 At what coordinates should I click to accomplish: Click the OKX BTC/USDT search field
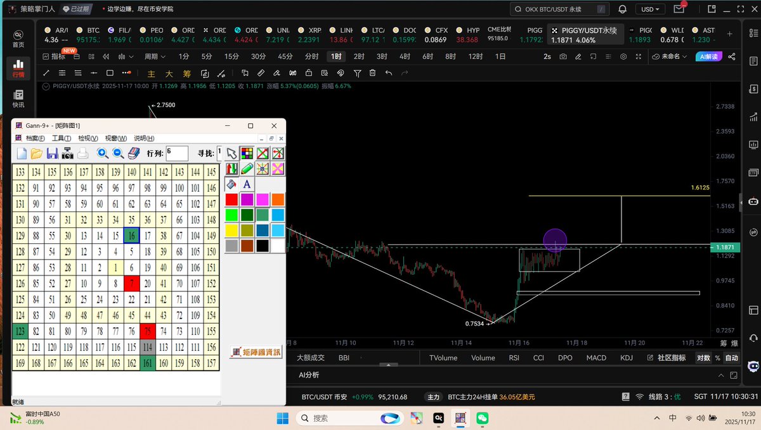(x=561, y=9)
